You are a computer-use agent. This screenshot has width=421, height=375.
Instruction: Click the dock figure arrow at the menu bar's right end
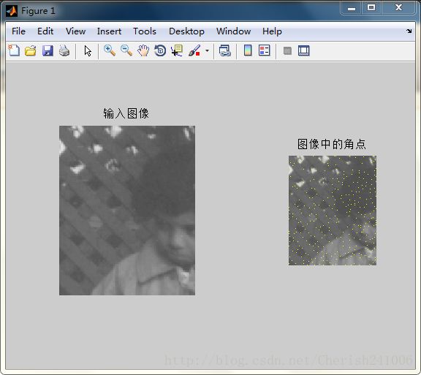[409, 31]
